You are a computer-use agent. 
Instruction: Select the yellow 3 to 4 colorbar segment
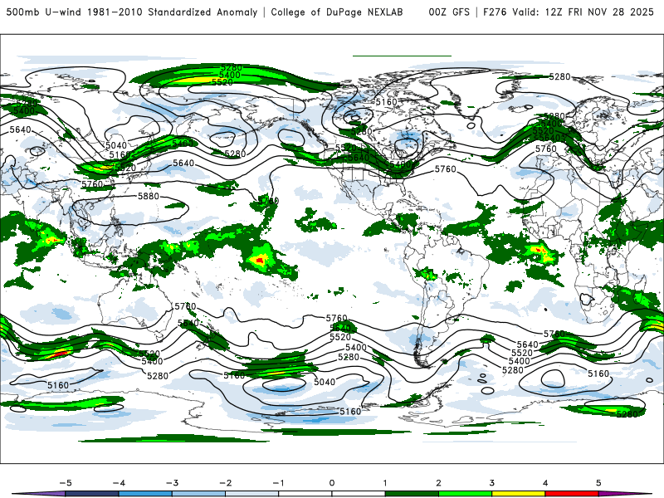pyautogui.click(x=519, y=494)
